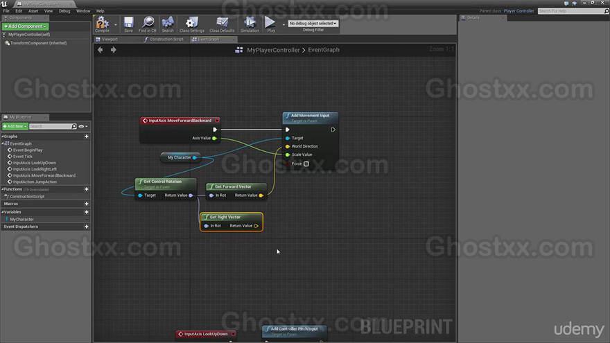The image size is (610, 343).
Task: Switch to the Construction Script tab
Action: tap(166, 39)
